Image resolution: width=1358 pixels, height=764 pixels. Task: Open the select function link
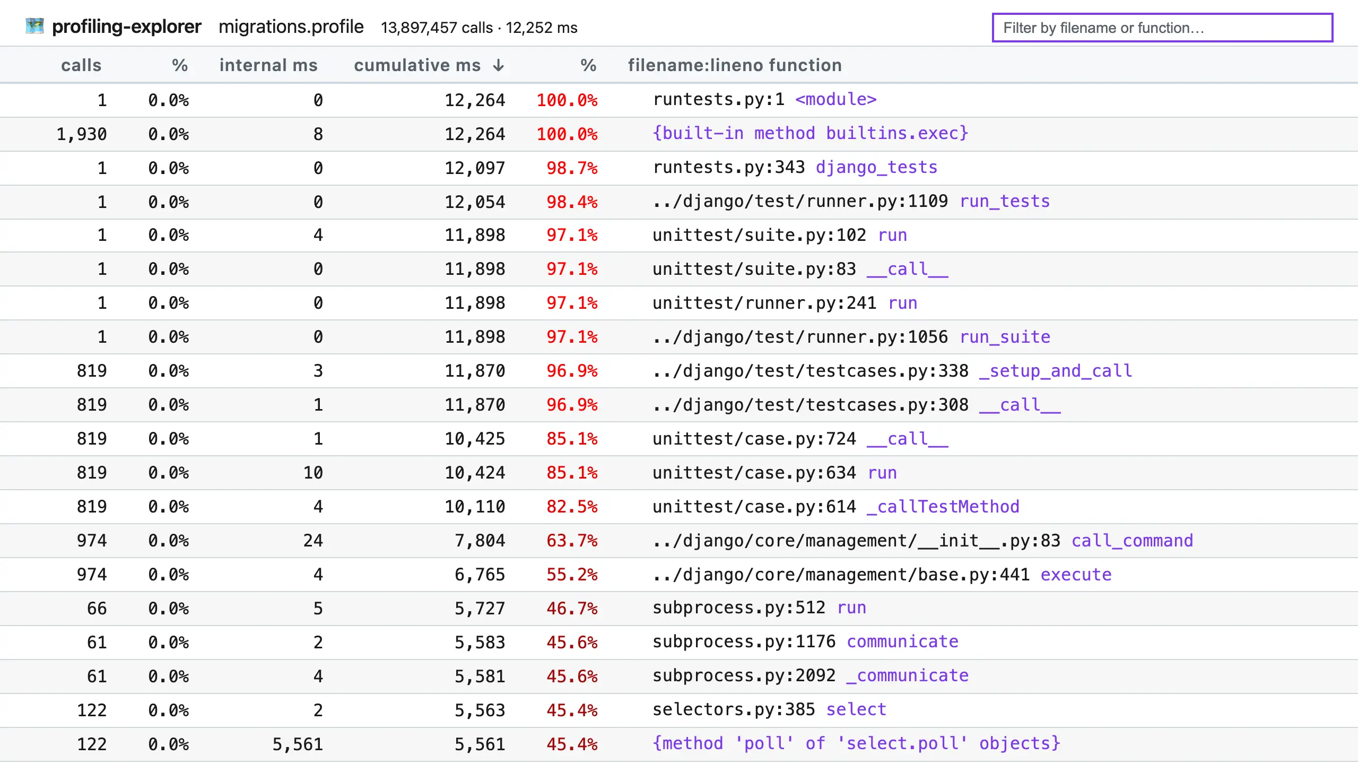pyautogui.click(x=856, y=709)
